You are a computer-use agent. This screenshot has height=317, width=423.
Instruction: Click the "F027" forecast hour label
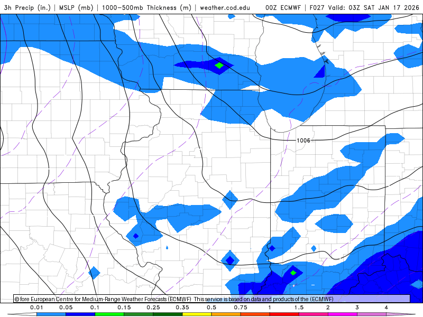[x=317, y=7]
